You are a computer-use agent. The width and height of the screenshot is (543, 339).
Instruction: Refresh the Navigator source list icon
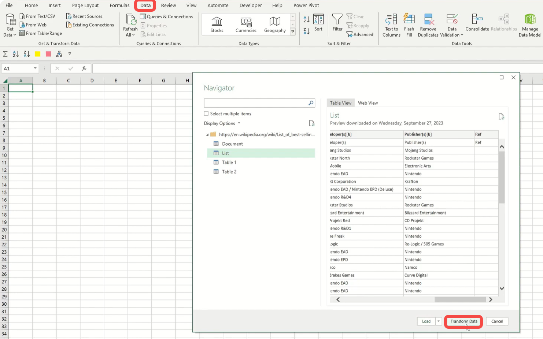(x=311, y=123)
